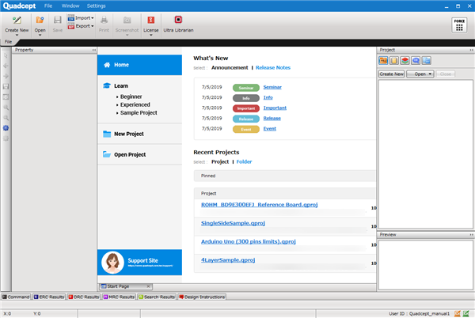Click the blue gear icon in left toolbar
475x318 pixels.
coord(6,127)
